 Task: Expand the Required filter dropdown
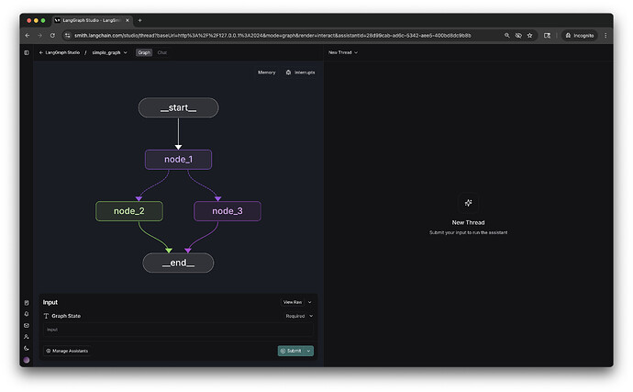(299, 316)
